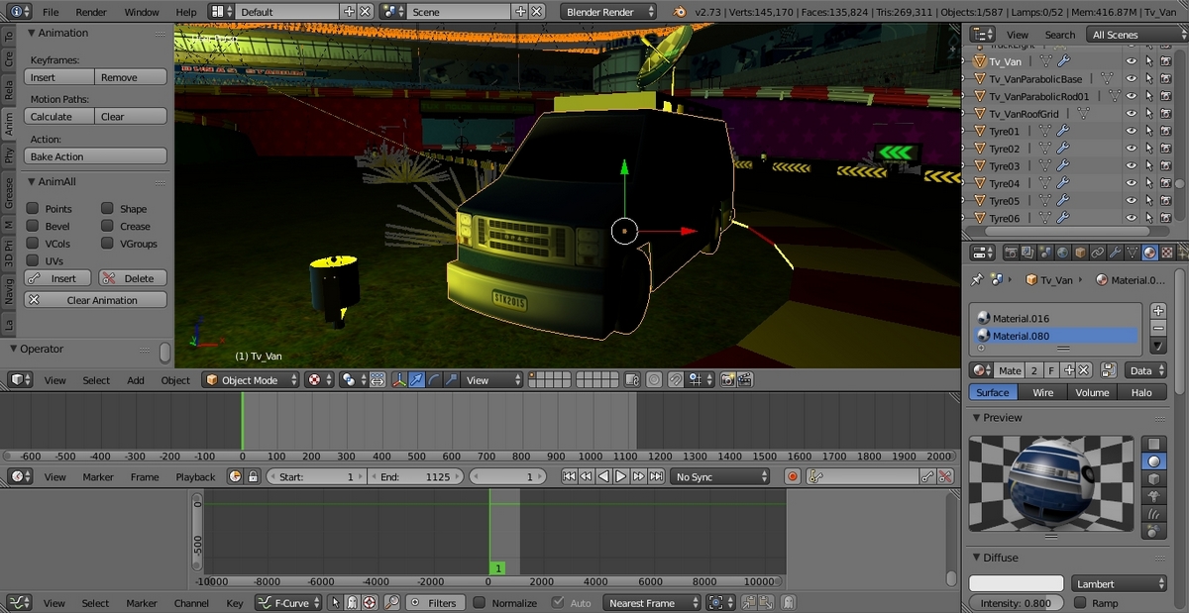The image size is (1189, 613).
Task: Select the translate manipulator arrow icon
Action: click(417, 380)
